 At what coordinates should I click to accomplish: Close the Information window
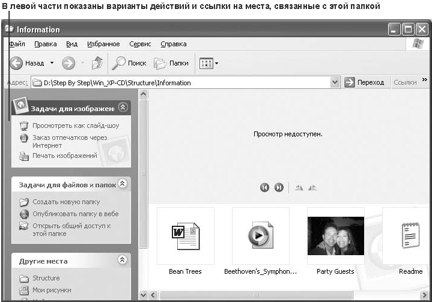pos(422,29)
